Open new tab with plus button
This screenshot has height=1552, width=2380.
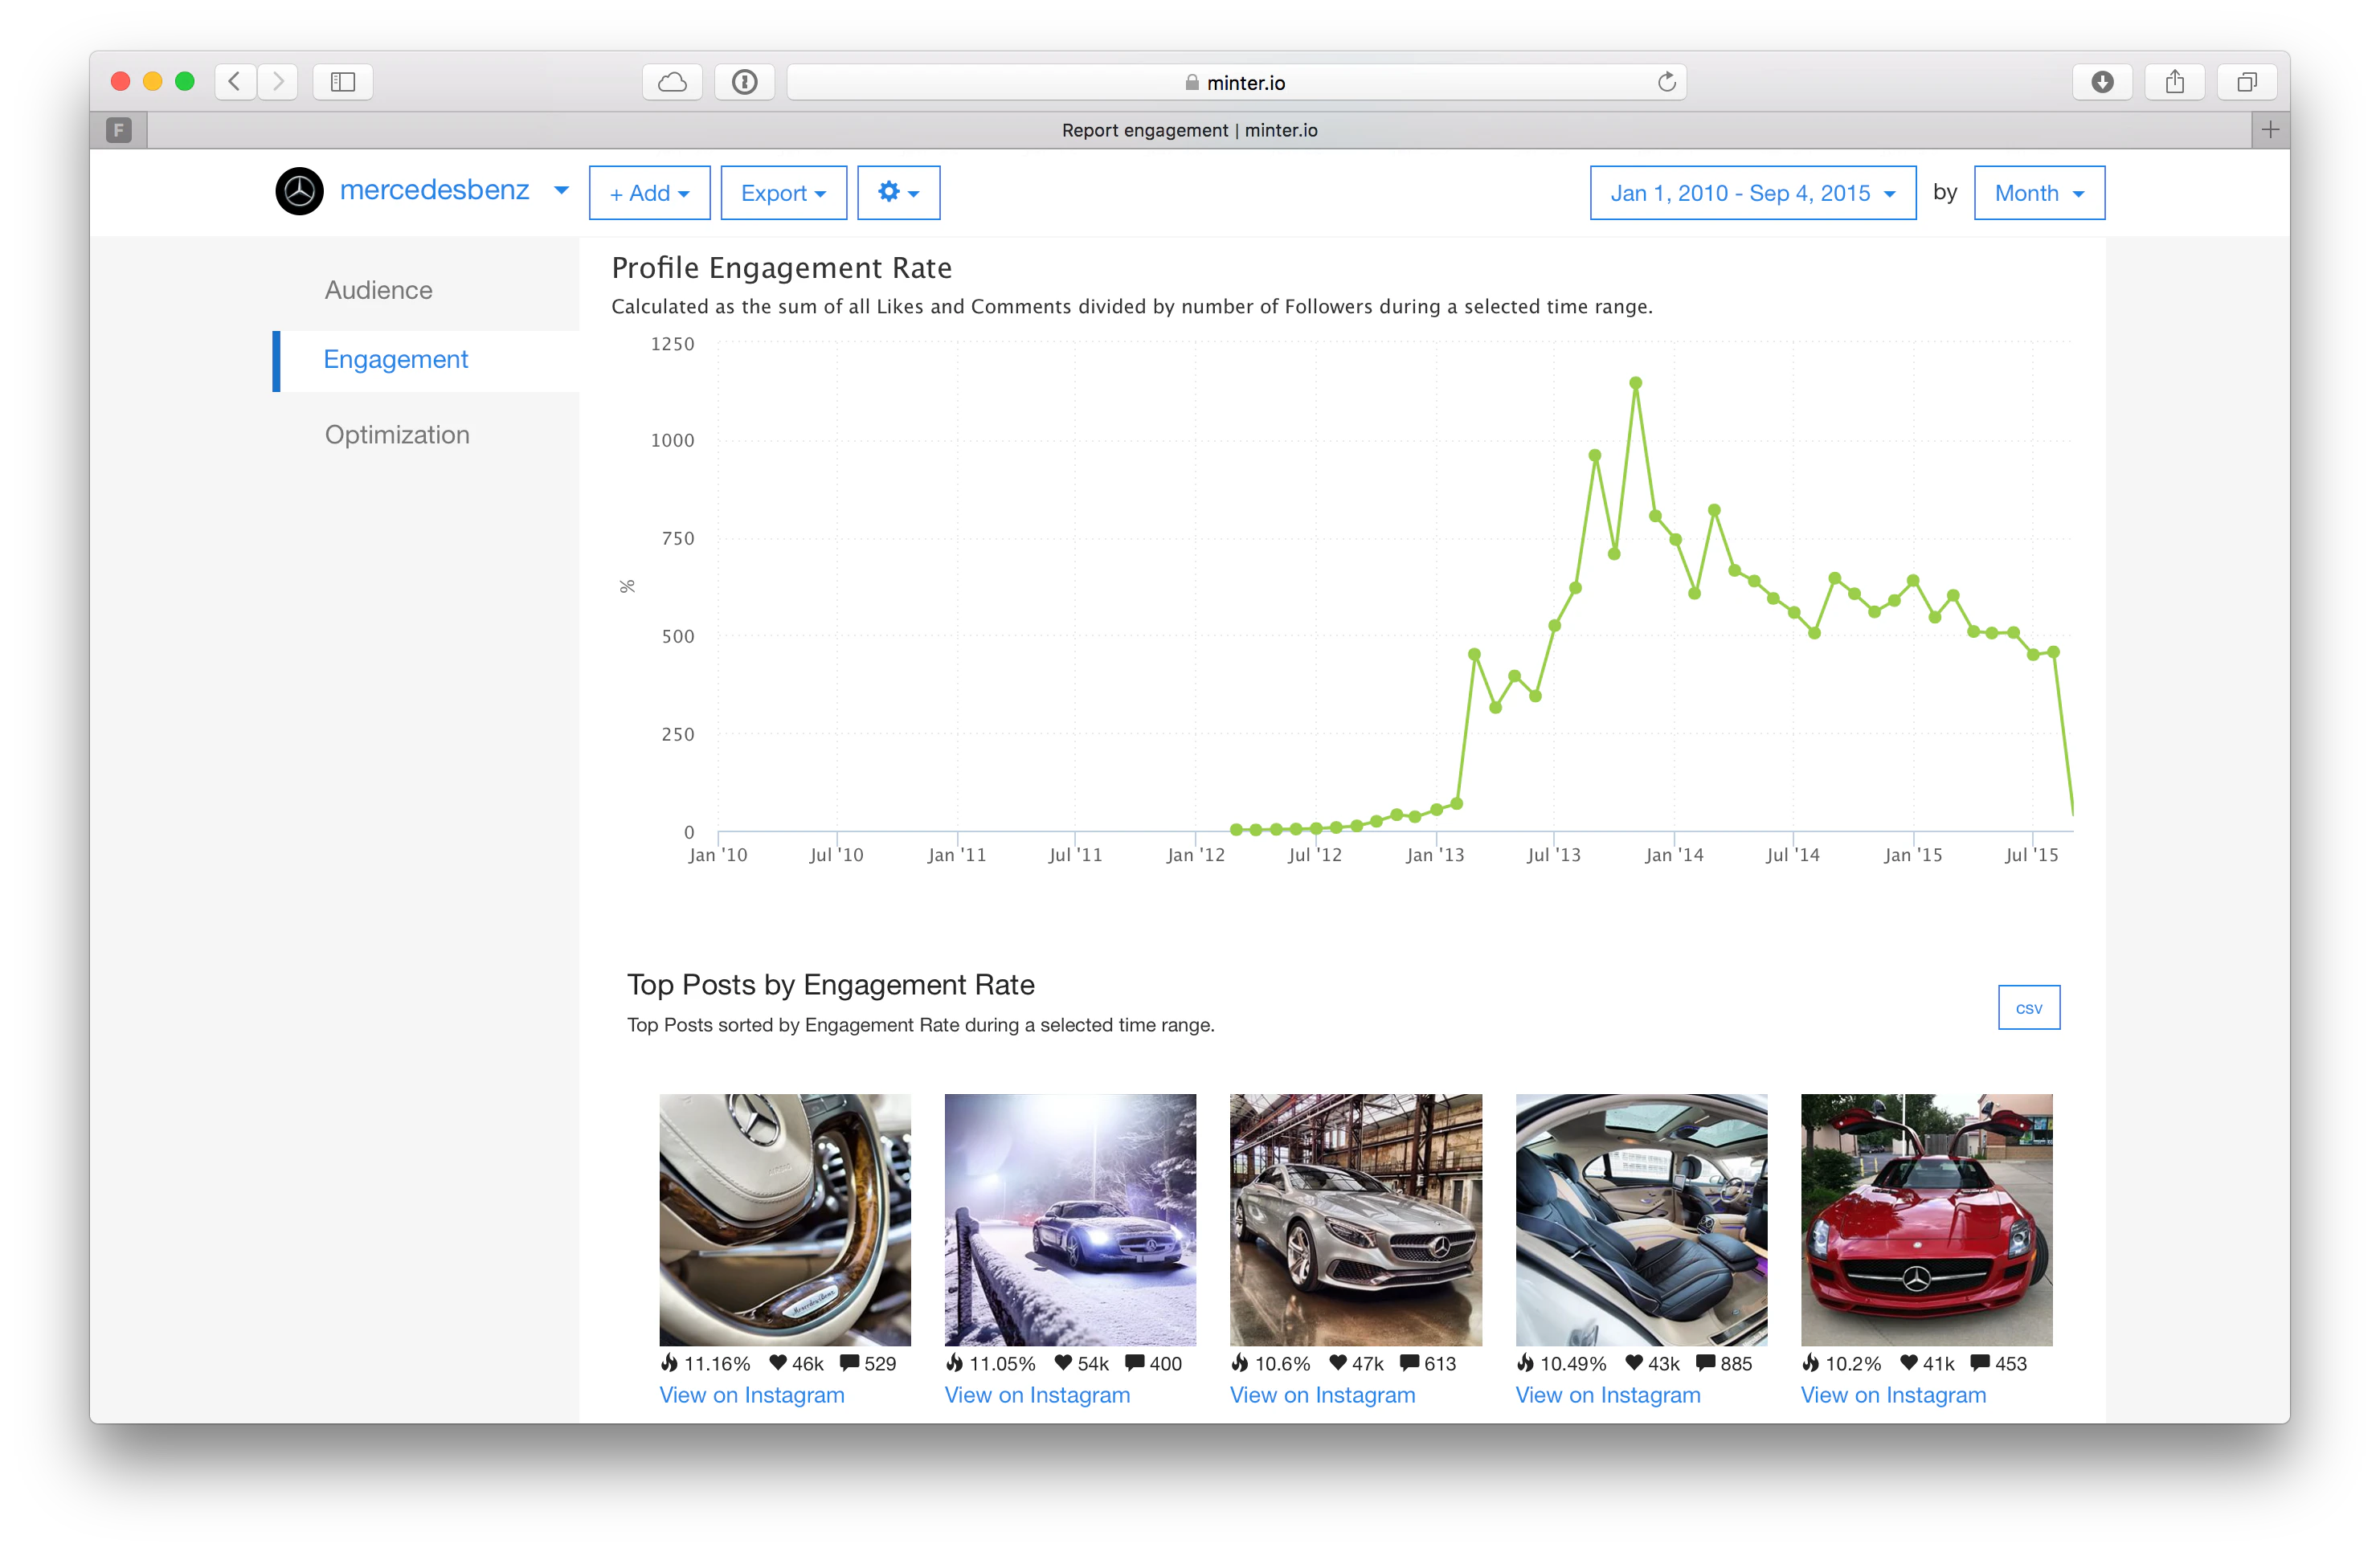pyautogui.click(x=2270, y=130)
